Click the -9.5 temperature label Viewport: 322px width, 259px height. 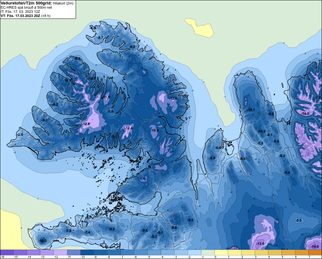190,220
